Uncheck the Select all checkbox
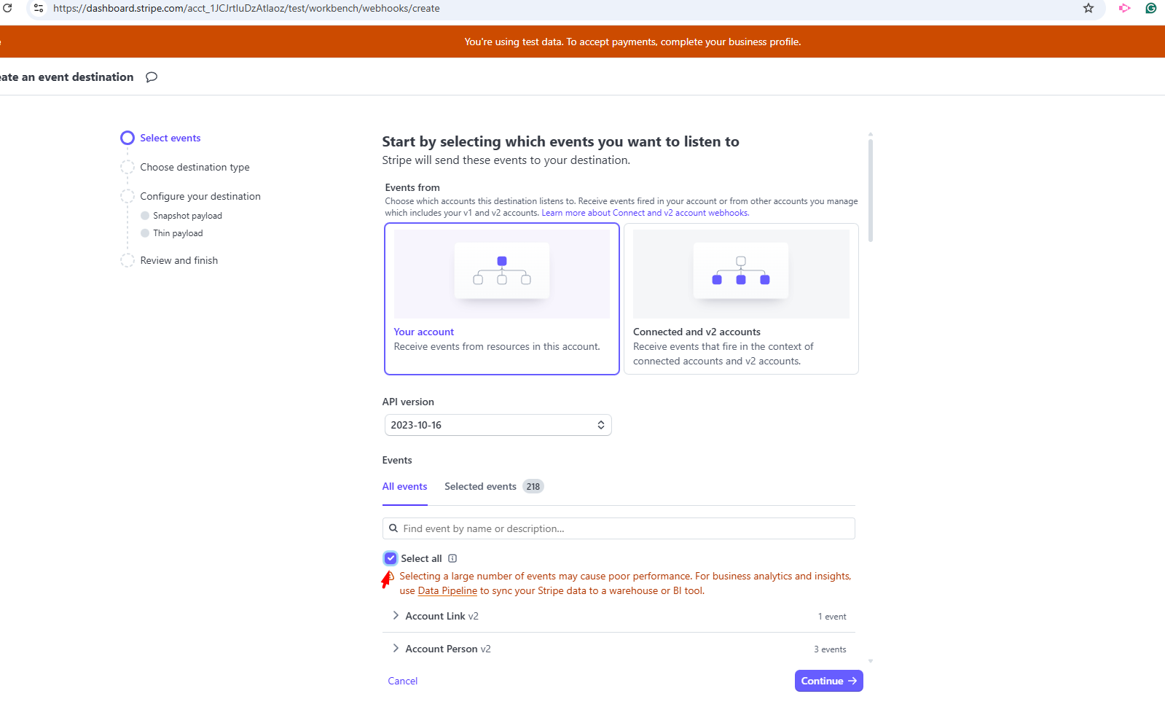 (x=391, y=558)
